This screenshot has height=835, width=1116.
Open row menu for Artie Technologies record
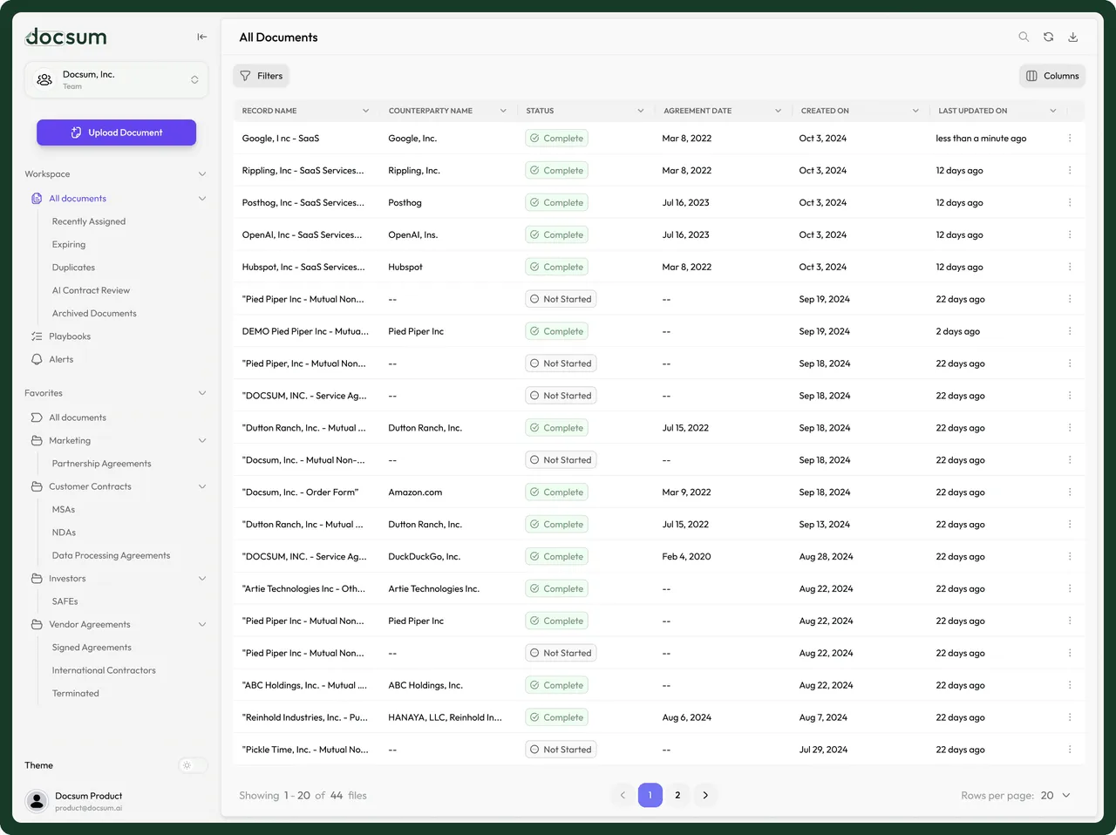pyautogui.click(x=1070, y=588)
